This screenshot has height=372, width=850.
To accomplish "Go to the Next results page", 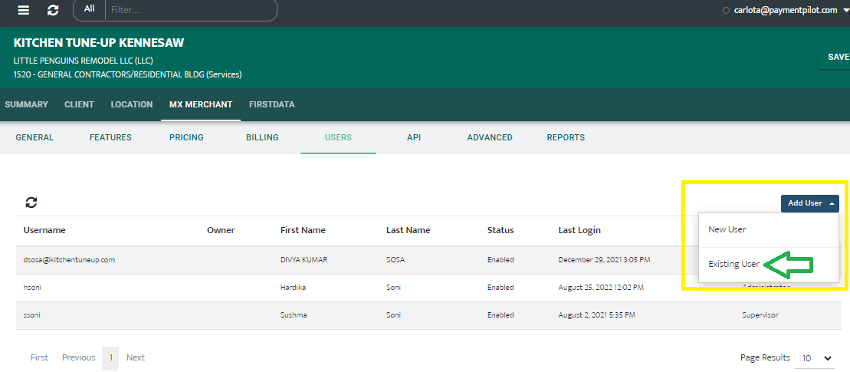I will click(136, 357).
